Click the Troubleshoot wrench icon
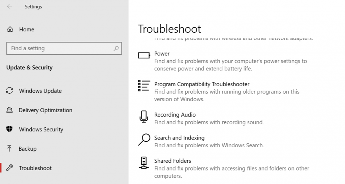Viewport: 345px width, 184px height. click(x=10, y=168)
